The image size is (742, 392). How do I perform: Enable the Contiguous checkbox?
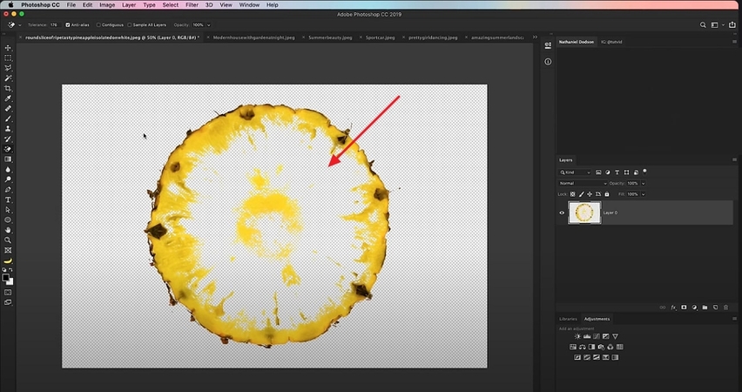pos(98,25)
